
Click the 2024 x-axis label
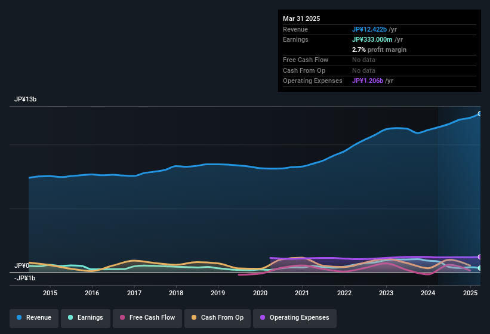(x=428, y=293)
